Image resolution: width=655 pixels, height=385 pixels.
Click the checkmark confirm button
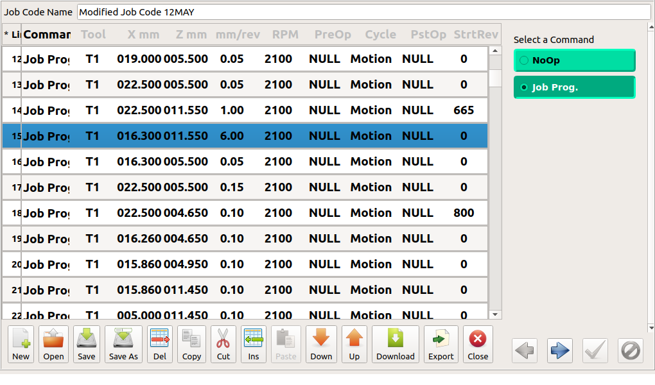click(595, 350)
